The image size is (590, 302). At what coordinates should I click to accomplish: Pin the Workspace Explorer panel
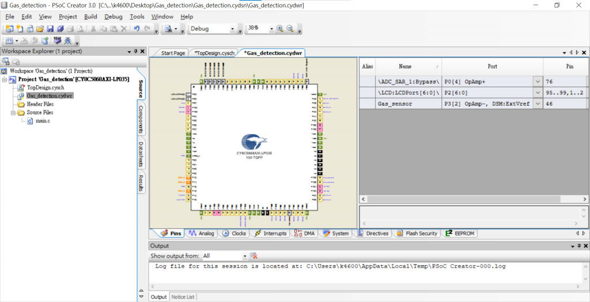pos(136,51)
